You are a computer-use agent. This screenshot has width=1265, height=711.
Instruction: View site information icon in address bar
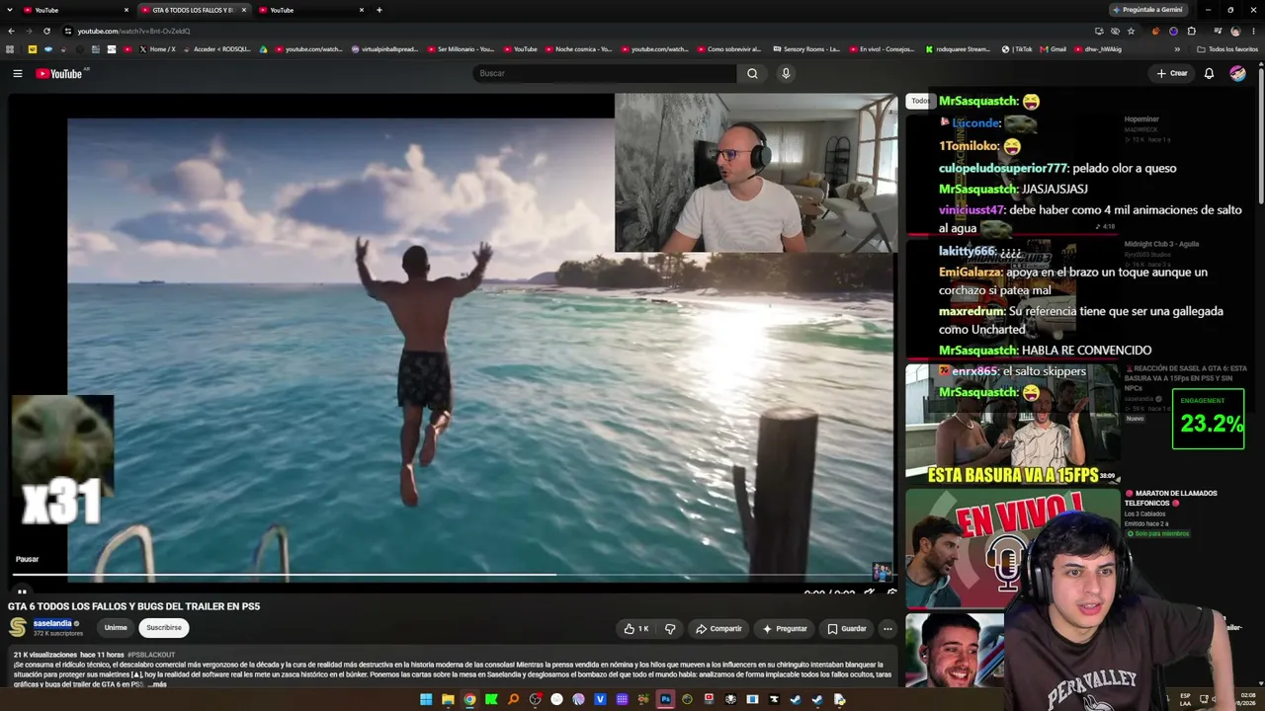point(67,31)
